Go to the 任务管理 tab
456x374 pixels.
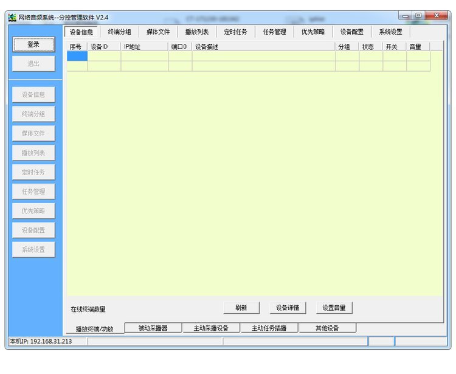coord(274,32)
